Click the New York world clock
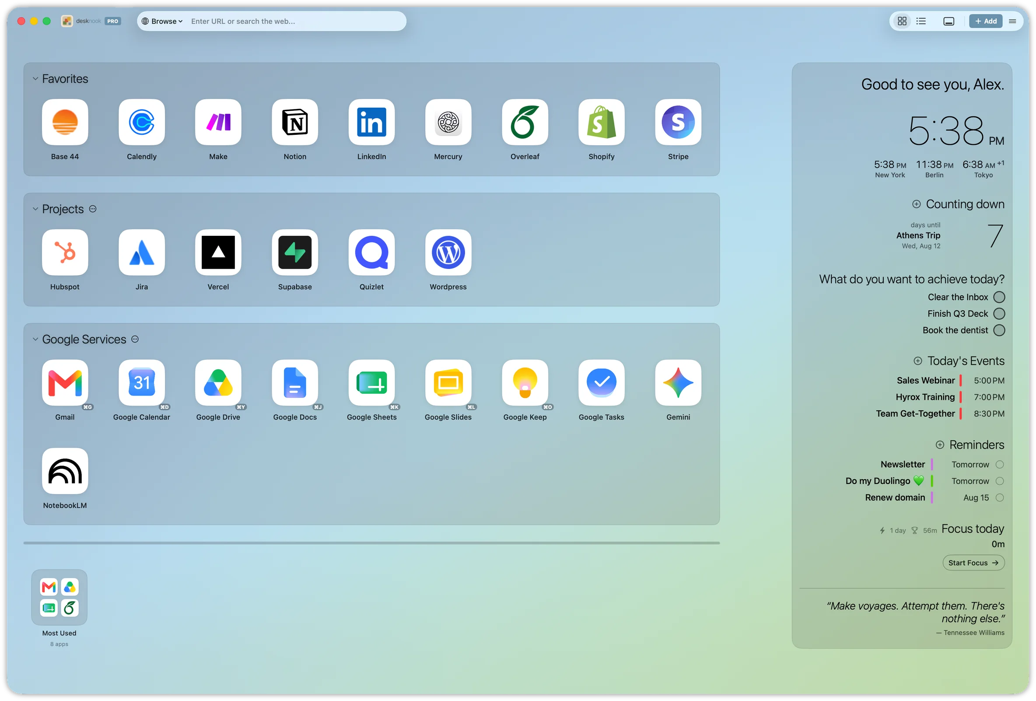The width and height of the screenshot is (1036, 701). (x=890, y=169)
